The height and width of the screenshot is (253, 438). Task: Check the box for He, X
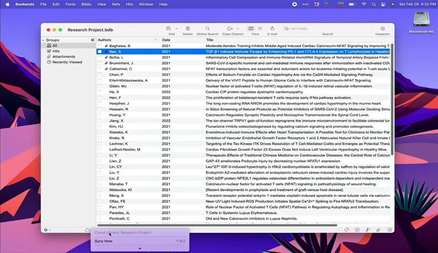(100, 92)
